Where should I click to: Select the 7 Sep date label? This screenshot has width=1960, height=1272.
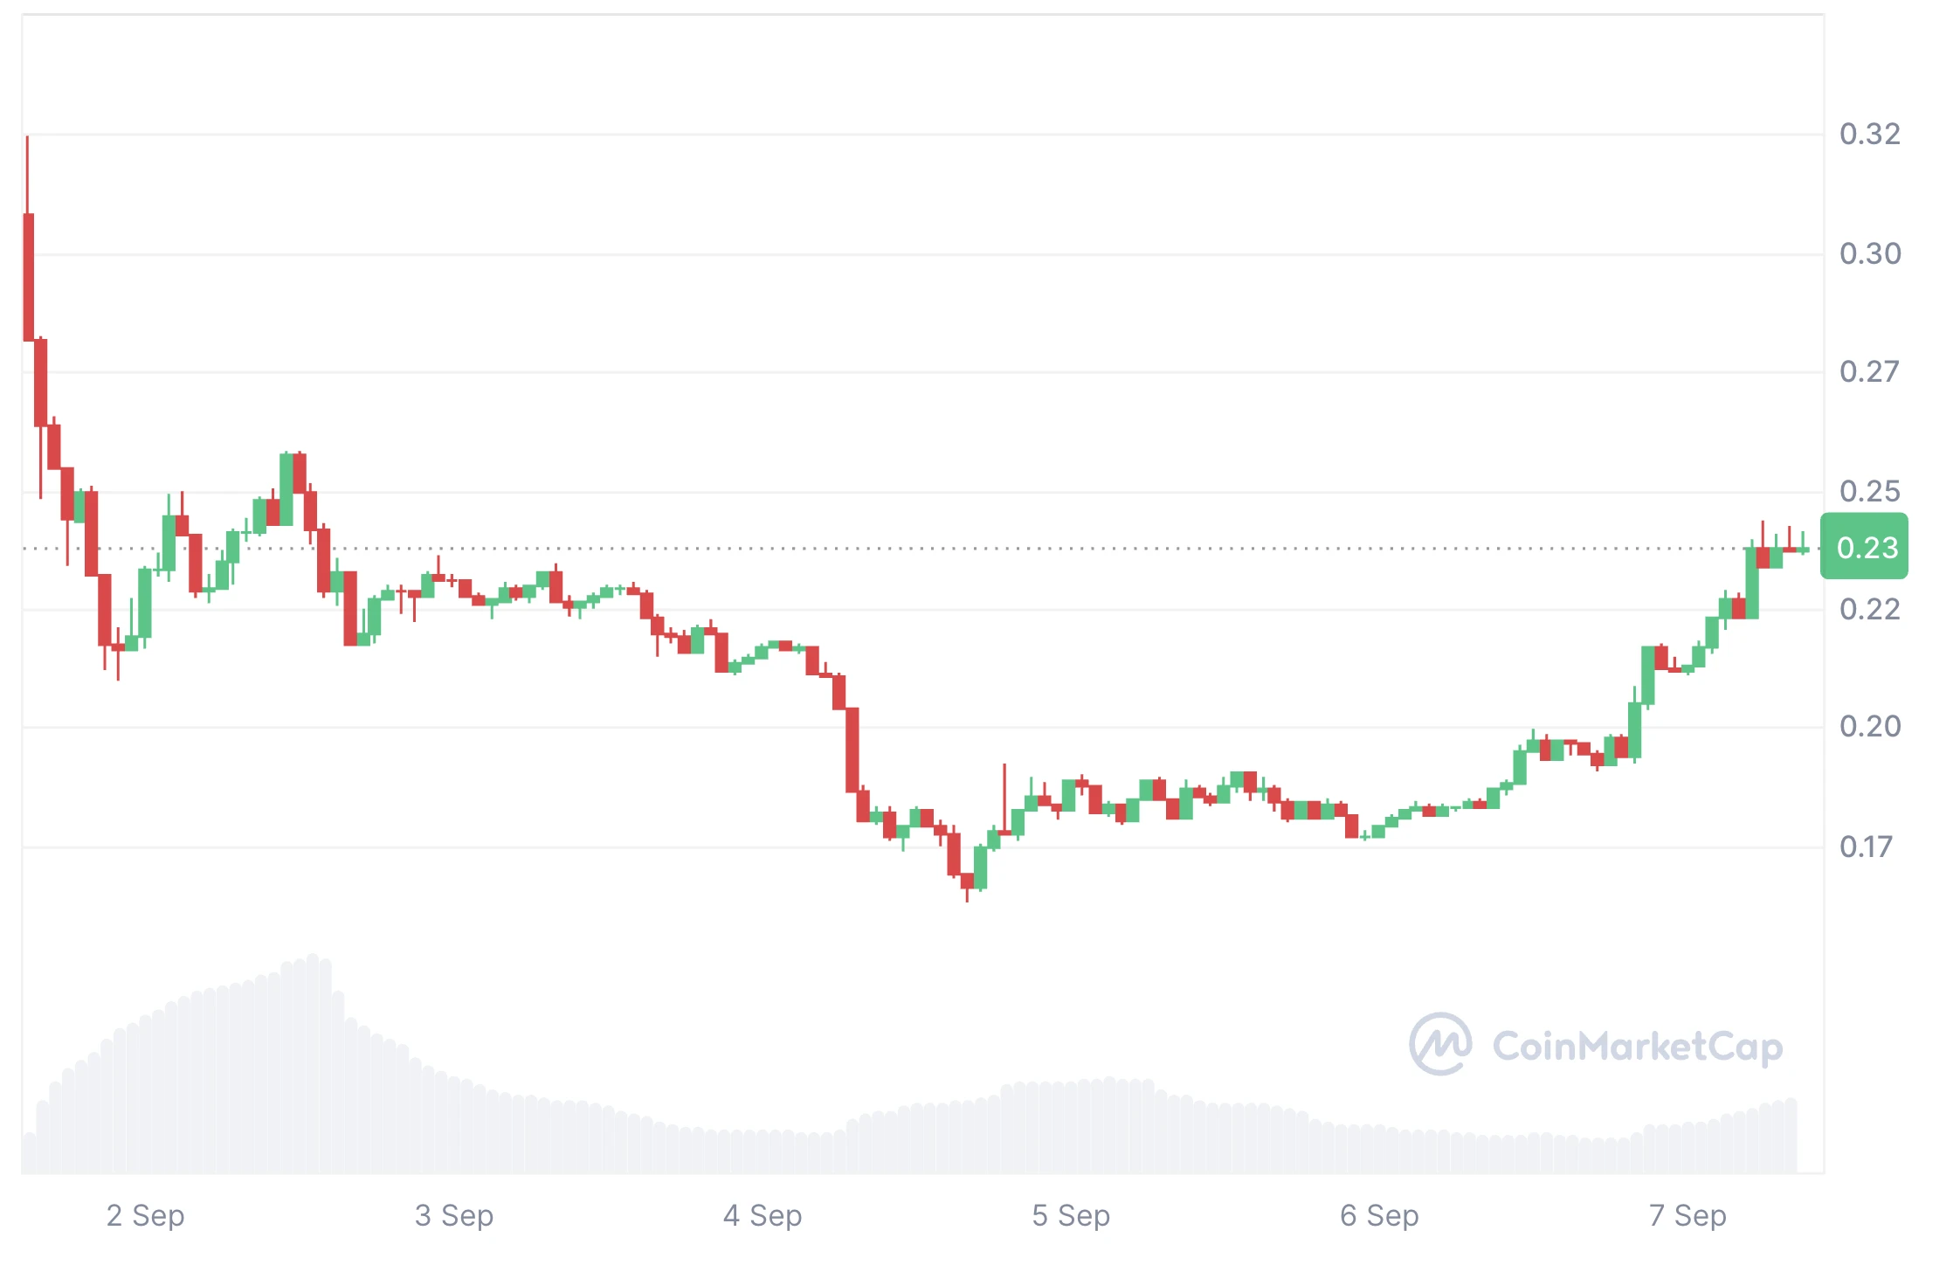(1687, 1215)
